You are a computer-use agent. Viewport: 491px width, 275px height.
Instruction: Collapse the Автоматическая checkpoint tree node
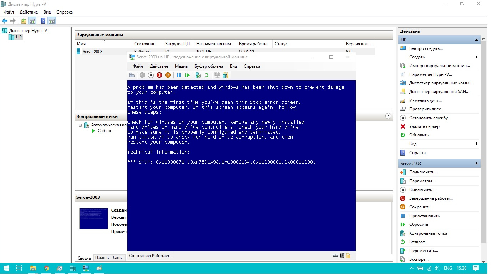pyautogui.click(x=80, y=125)
